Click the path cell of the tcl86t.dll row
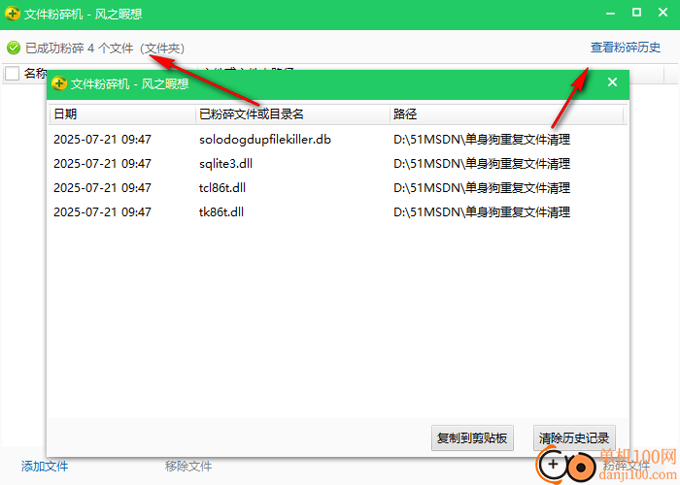The image size is (680, 485). (482, 188)
